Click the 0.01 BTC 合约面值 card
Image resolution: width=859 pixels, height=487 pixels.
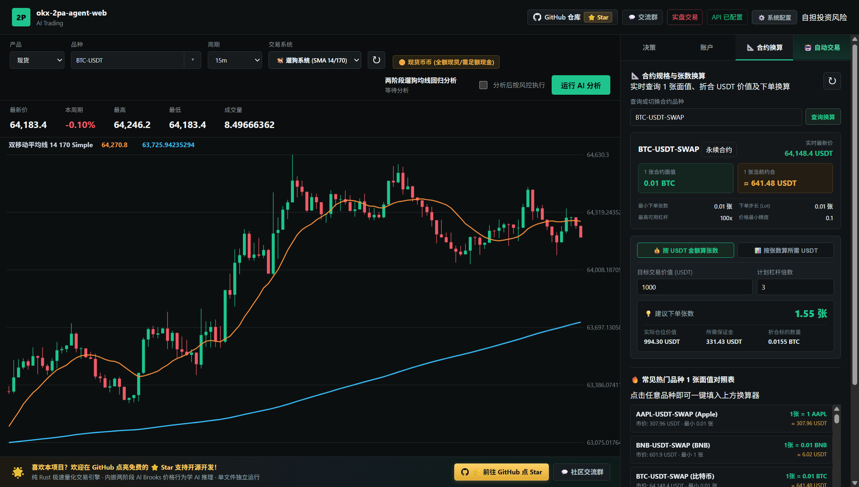[685, 178]
